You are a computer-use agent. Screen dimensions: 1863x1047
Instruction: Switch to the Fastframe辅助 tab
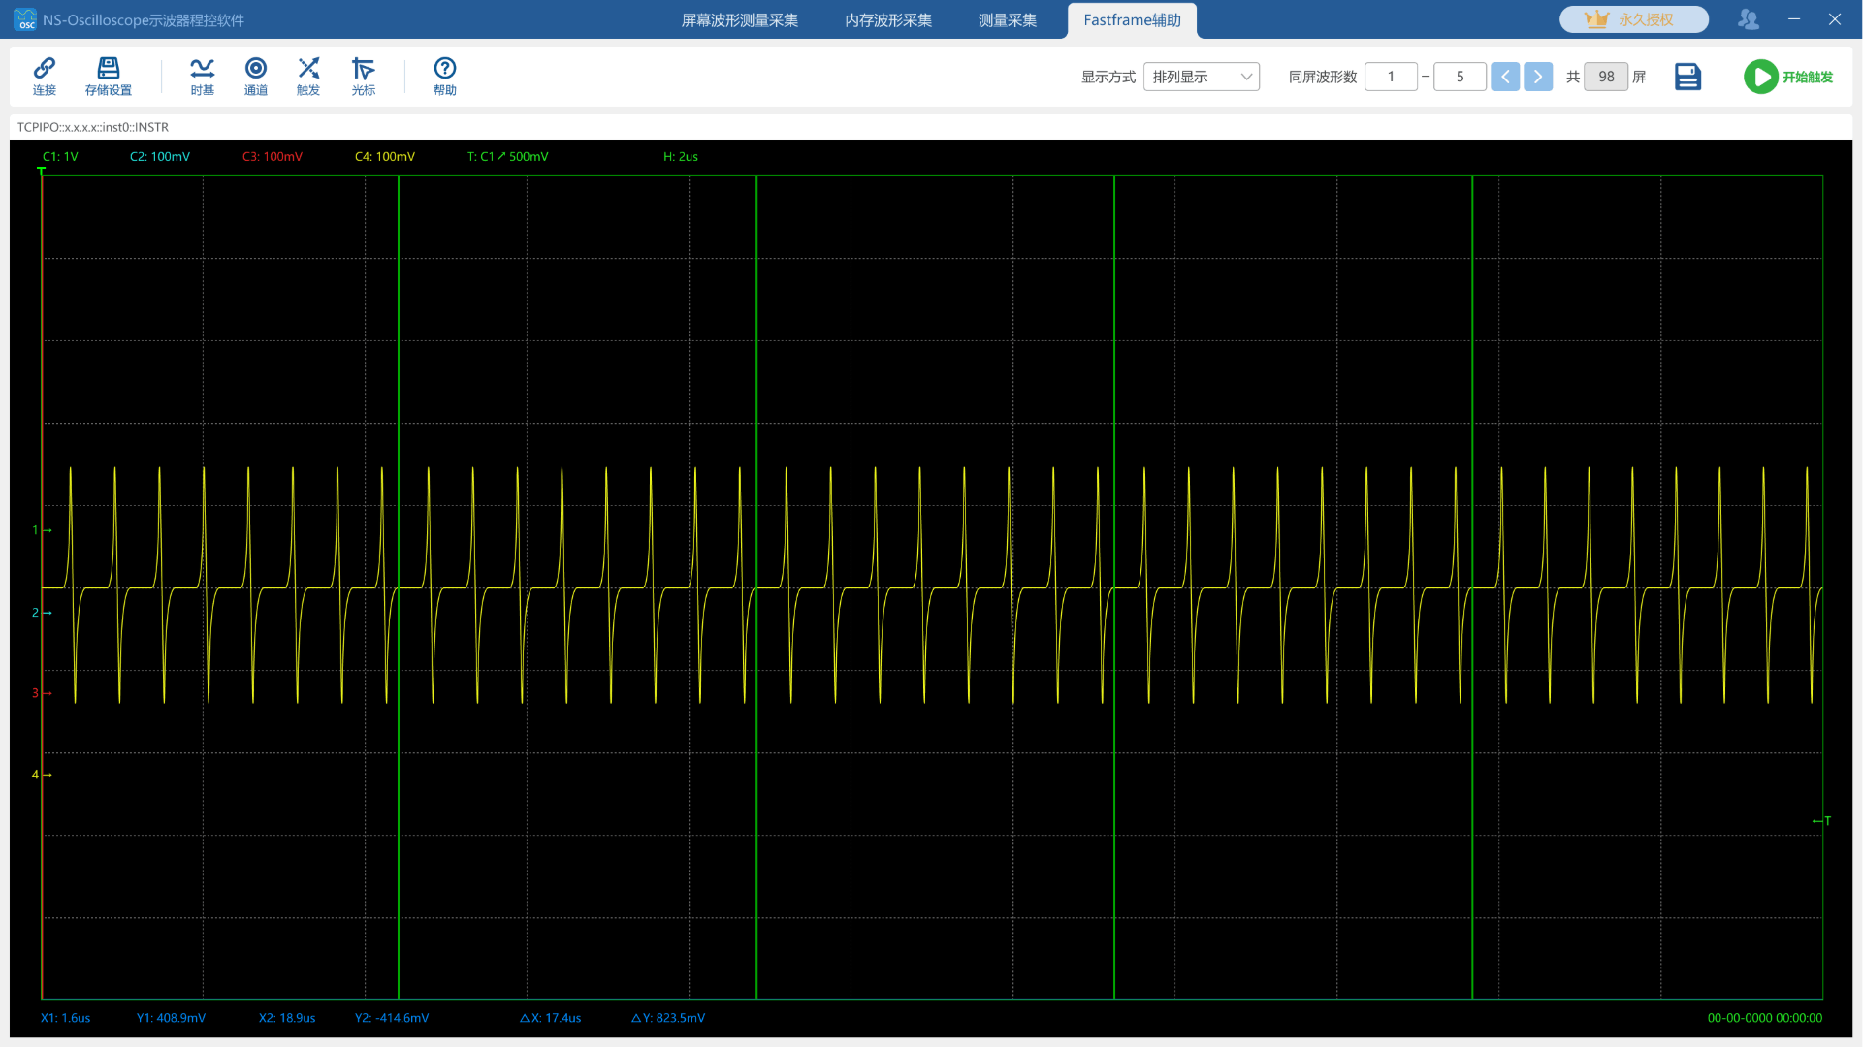(x=1131, y=19)
